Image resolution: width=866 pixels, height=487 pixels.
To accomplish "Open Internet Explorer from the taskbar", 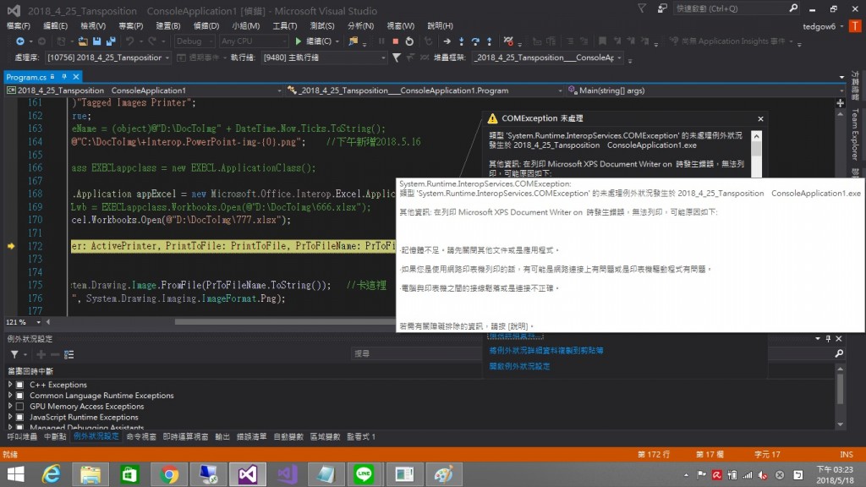I will (x=52, y=474).
